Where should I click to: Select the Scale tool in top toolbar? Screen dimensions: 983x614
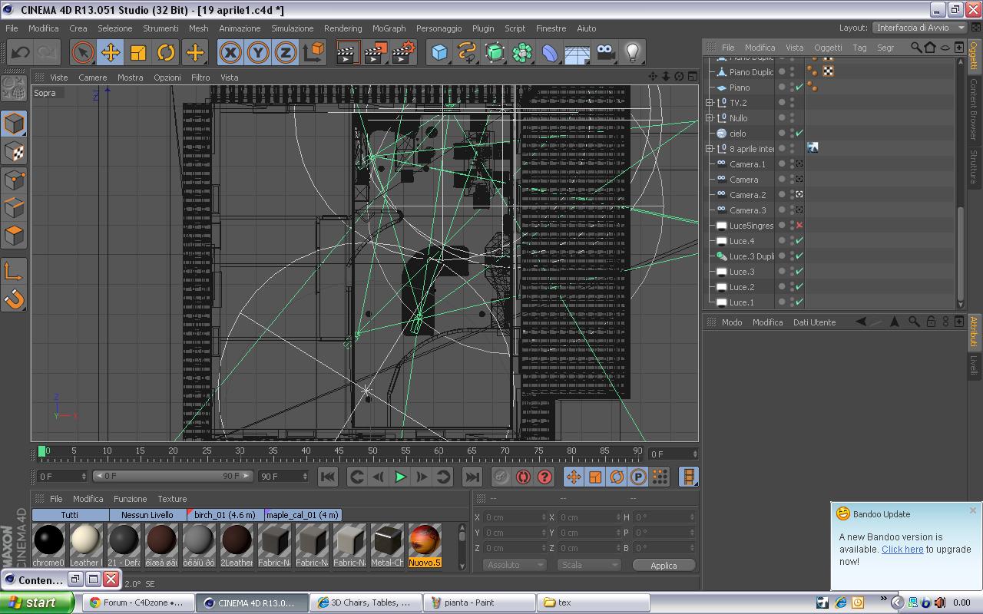click(138, 52)
